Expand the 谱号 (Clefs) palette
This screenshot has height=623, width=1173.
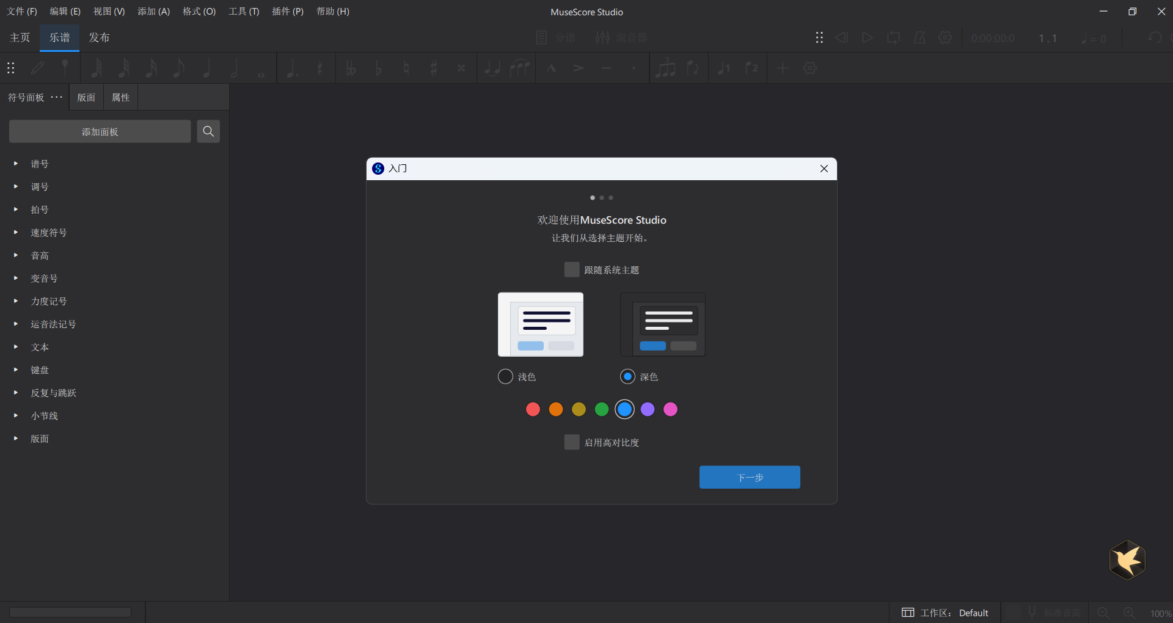tap(16, 164)
